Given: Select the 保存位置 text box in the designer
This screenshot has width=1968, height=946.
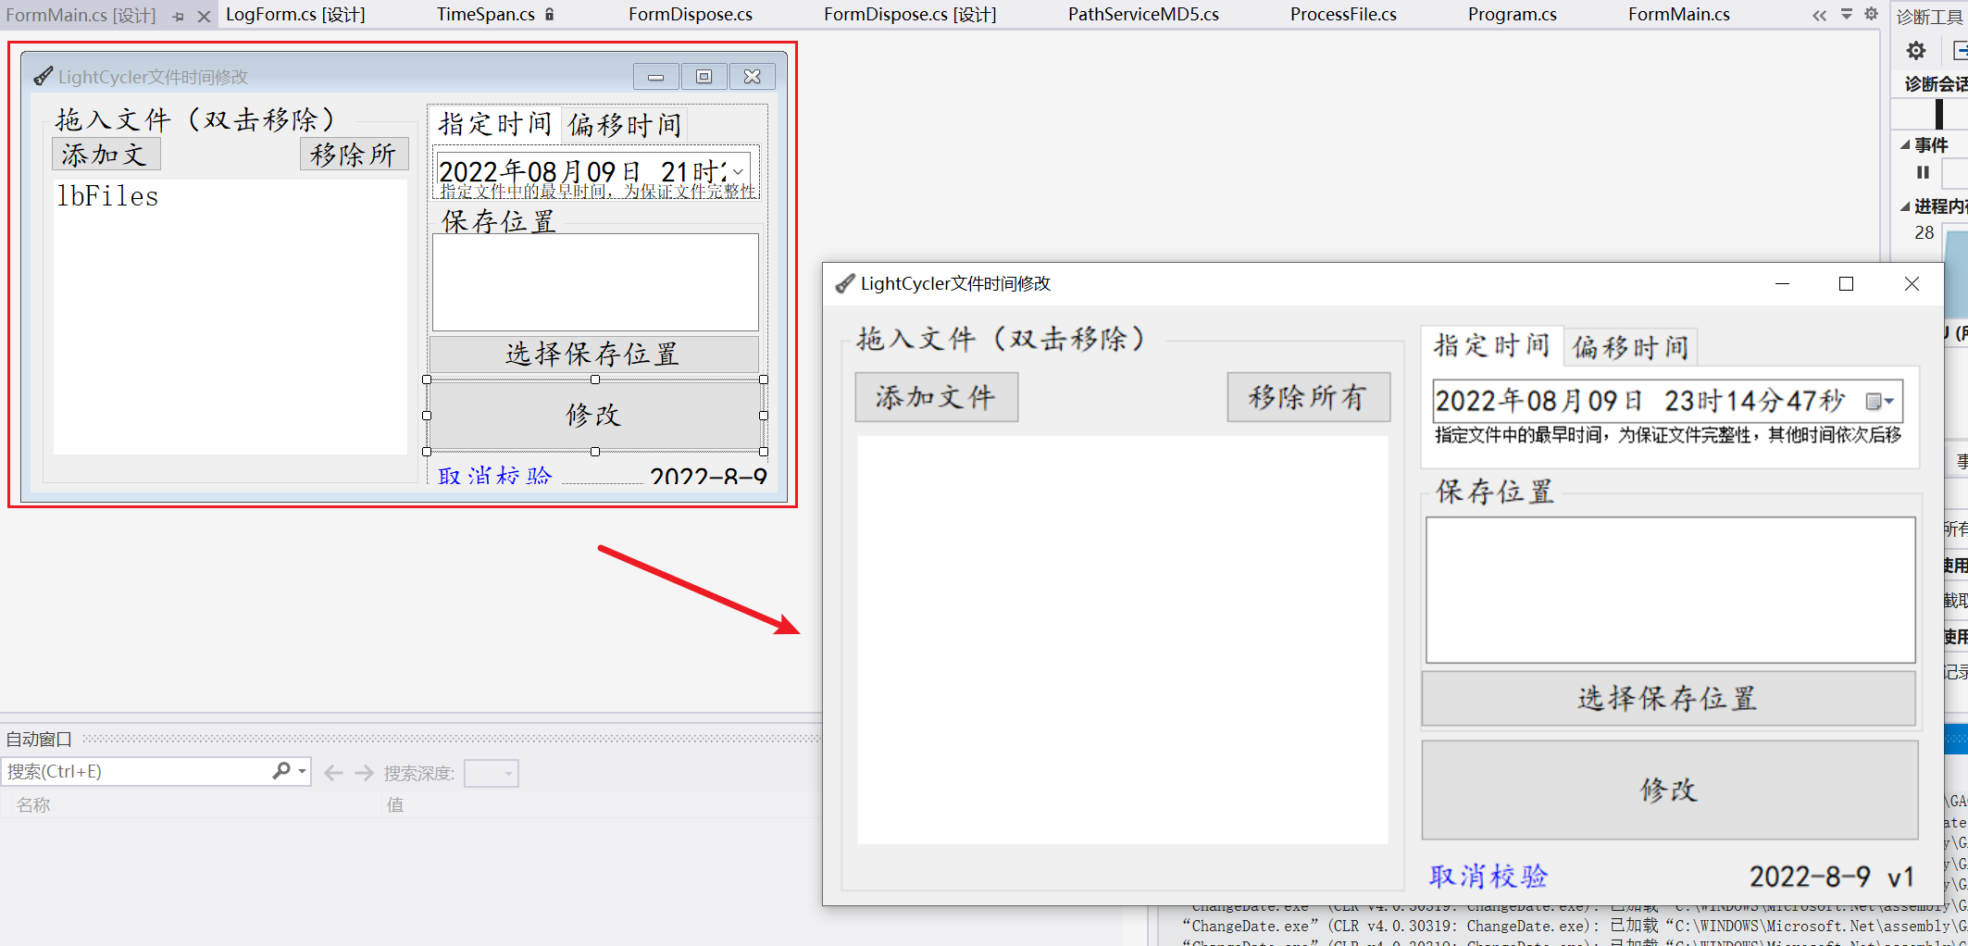Looking at the screenshot, I should (x=595, y=282).
